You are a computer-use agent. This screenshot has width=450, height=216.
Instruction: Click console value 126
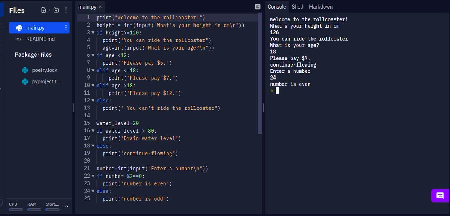274,33
